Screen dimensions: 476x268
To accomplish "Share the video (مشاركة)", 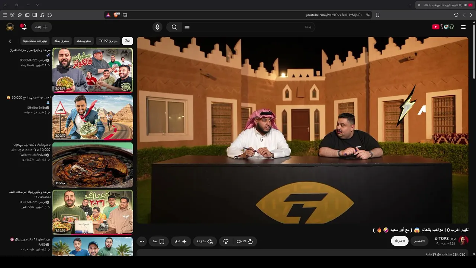I will coord(205,242).
